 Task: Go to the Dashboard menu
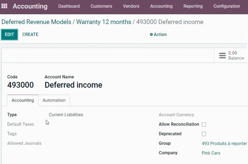[x=69, y=6]
